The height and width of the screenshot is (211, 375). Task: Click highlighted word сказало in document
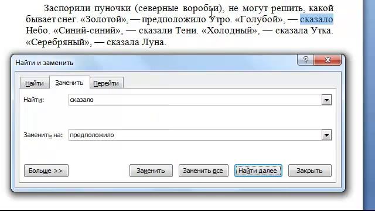pyautogui.click(x=316, y=19)
